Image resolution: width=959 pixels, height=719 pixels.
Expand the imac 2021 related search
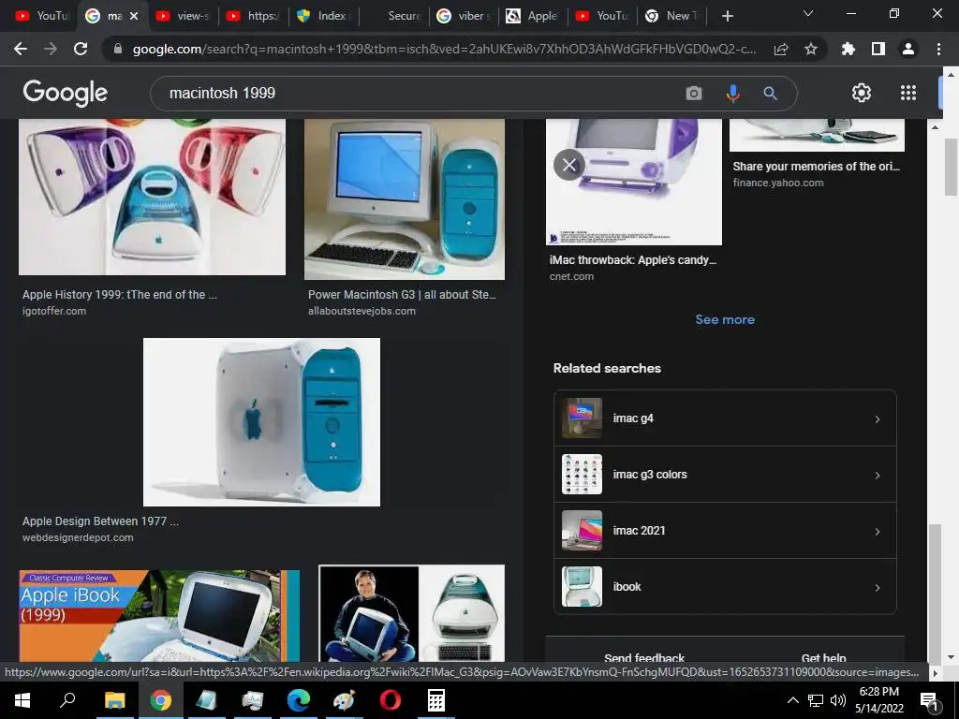[x=726, y=531]
